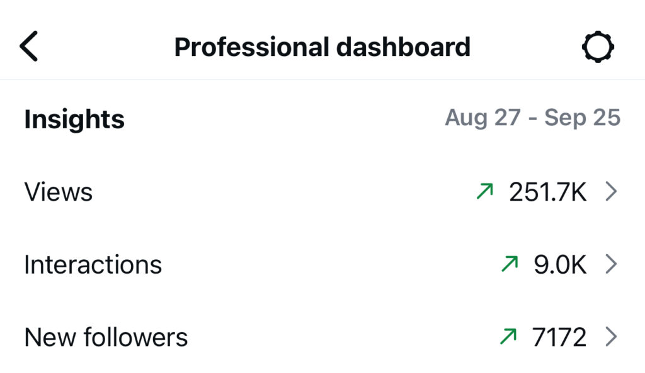Open settings via the gear icon
This screenshot has height=373, width=645.
[597, 47]
